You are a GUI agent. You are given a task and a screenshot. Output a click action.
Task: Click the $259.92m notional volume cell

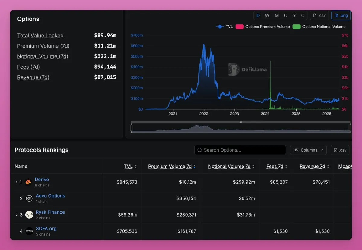[244, 182]
